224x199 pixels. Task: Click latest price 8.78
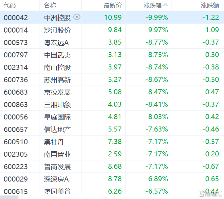115,179
